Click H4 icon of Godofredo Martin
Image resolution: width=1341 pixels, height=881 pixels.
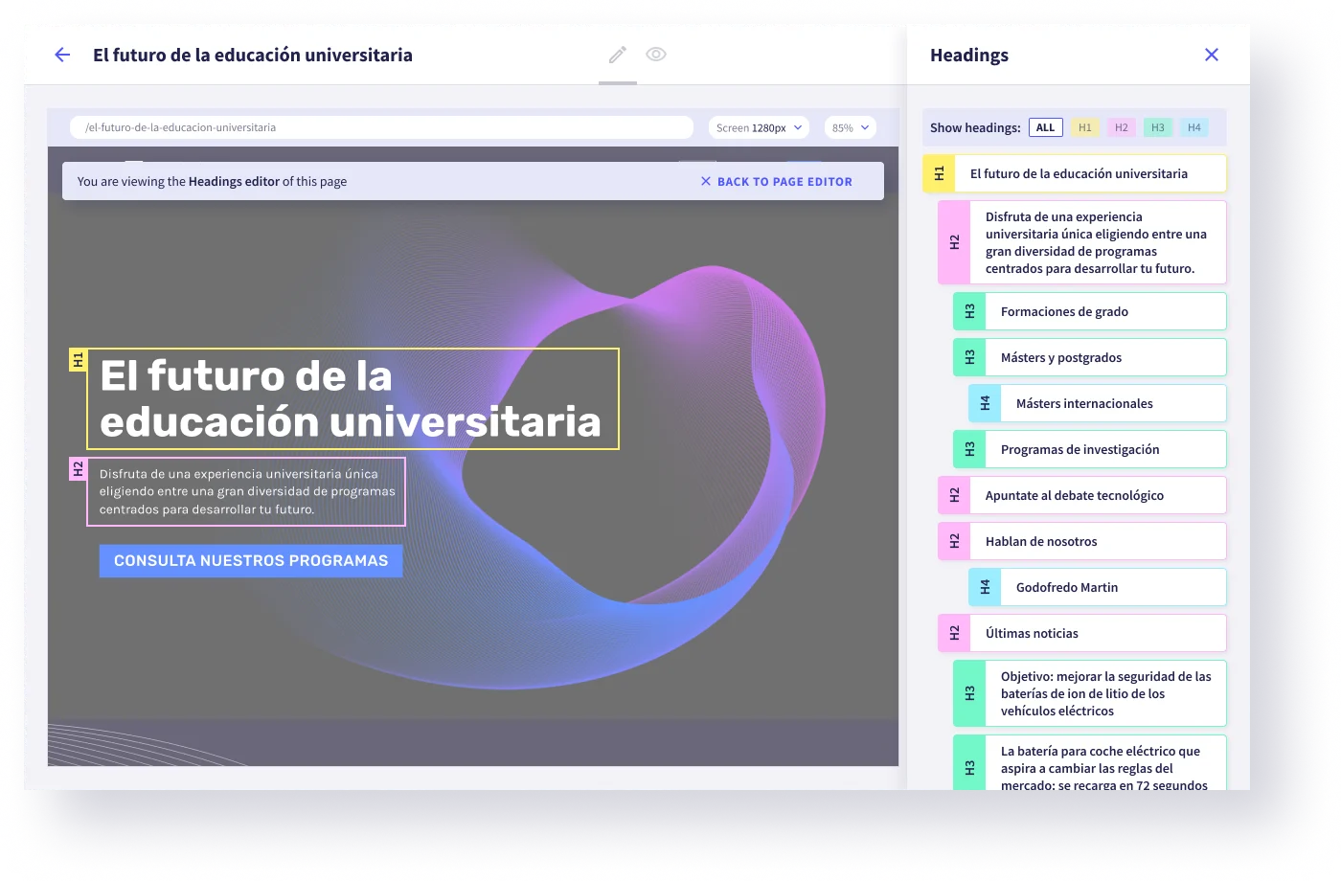[985, 587]
